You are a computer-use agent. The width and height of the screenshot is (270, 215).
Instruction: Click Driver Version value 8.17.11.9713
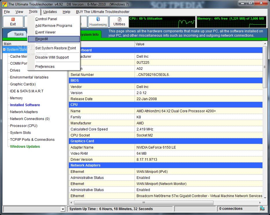(147, 160)
